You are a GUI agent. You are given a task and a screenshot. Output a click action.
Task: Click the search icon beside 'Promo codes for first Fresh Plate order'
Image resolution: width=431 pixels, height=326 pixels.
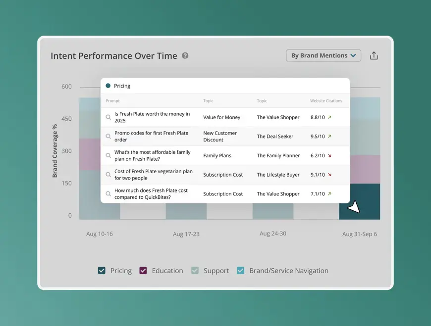coord(108,136)
